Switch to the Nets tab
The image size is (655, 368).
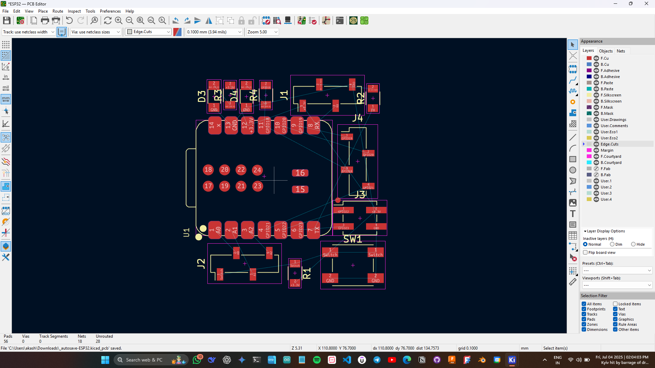pyautogui.click(x=621, y=51)
